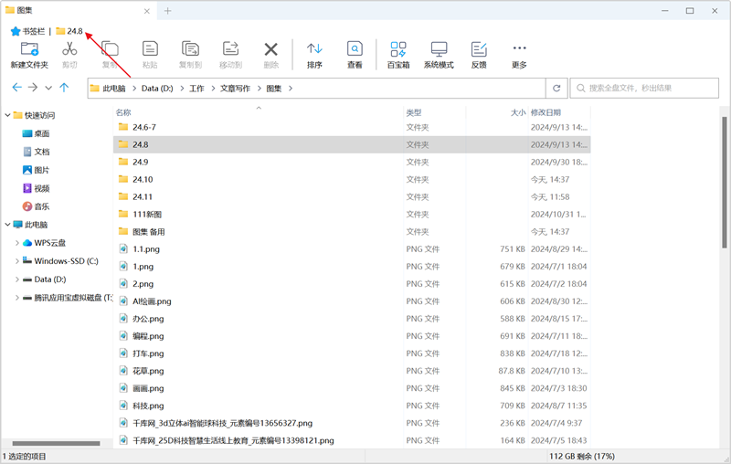Click the 复制 copy icon
This screenshot has width=731, height=464.
pos(110,48)
